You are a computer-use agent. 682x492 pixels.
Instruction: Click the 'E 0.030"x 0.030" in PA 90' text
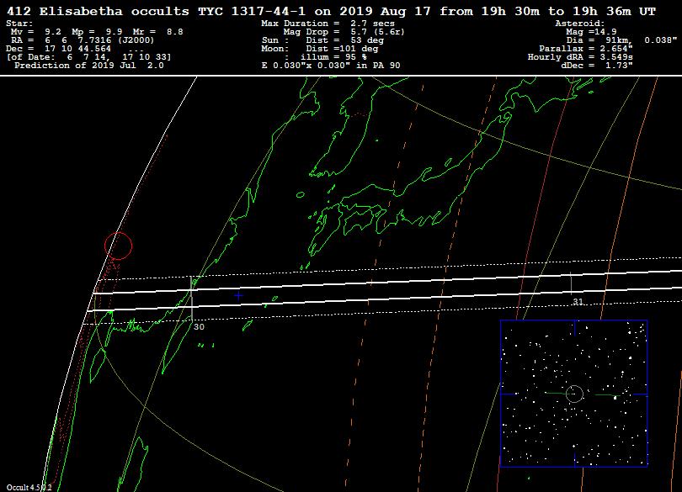(x=331, y=66)
